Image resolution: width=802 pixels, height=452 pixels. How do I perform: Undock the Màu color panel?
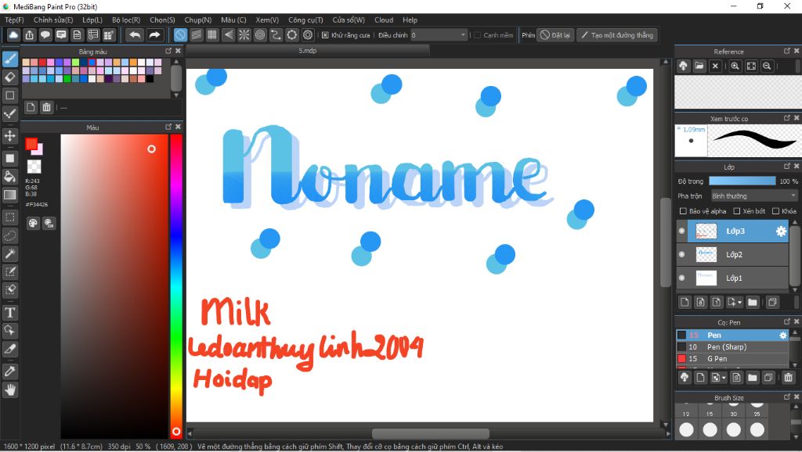[x=168, y=127]
